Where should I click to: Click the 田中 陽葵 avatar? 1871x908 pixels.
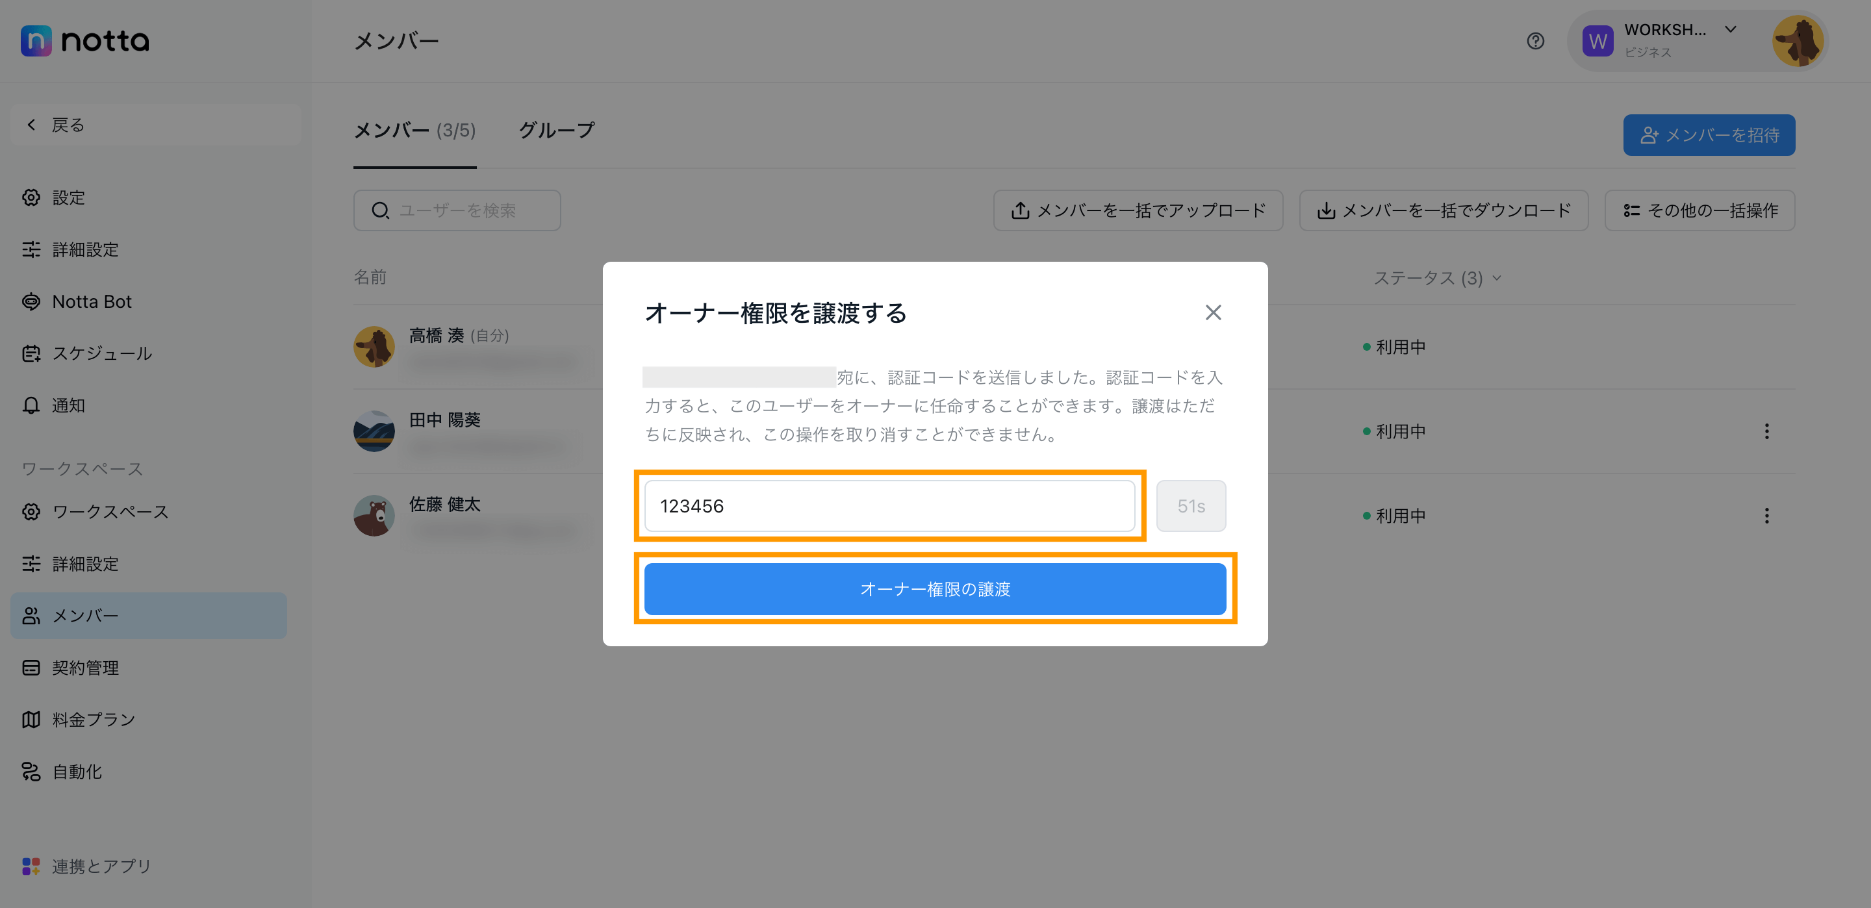pos(374,431)
